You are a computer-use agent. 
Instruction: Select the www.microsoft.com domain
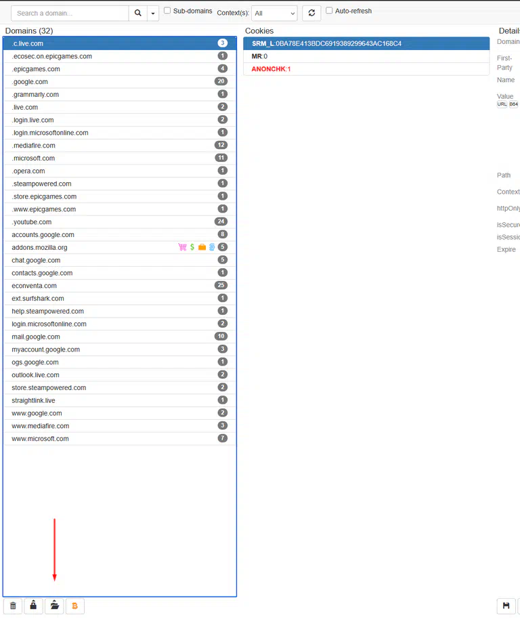coord(120,439)
